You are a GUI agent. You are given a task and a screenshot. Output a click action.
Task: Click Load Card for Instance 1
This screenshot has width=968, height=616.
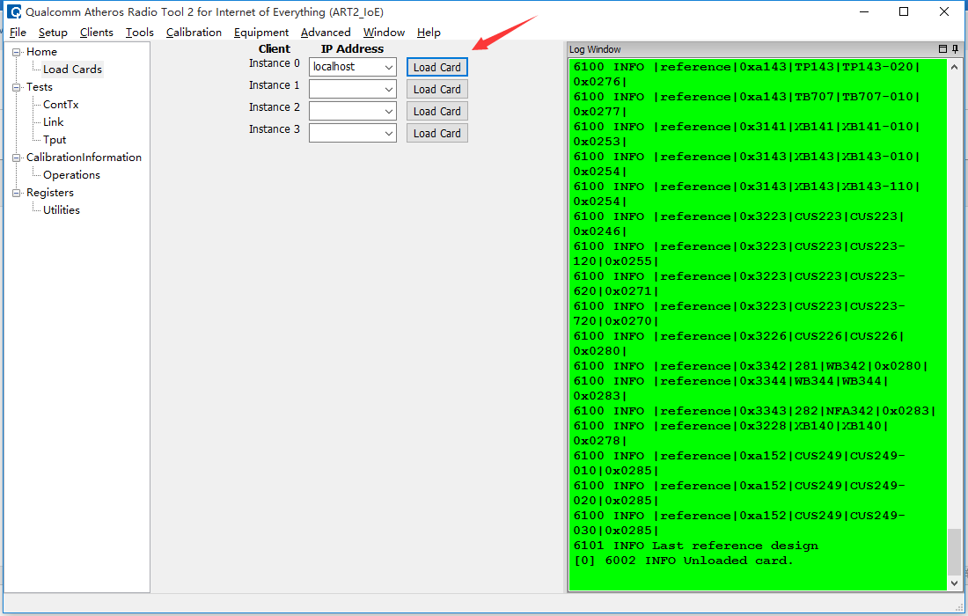coord(437,90)
